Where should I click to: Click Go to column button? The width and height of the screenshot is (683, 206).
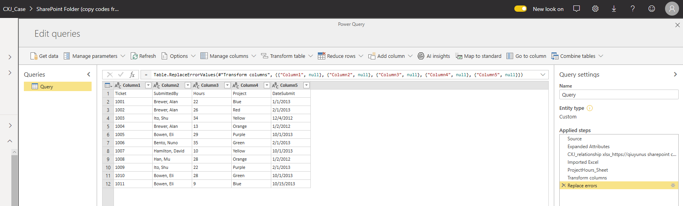pos(526,56)
